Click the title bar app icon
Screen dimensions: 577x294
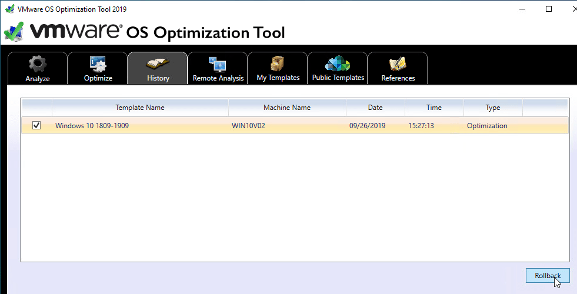pos(9,9)
